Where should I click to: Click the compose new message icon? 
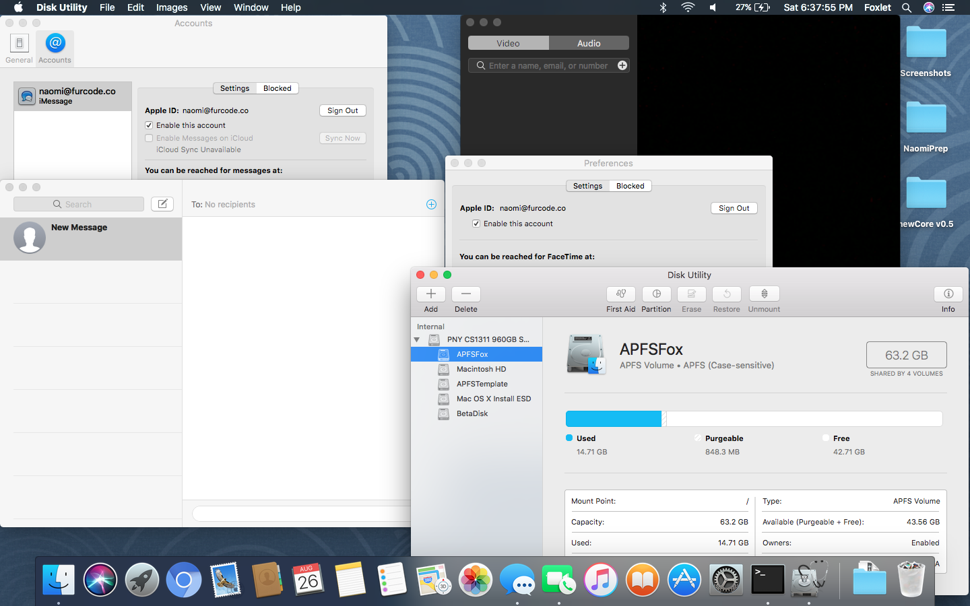click(162, 204)
